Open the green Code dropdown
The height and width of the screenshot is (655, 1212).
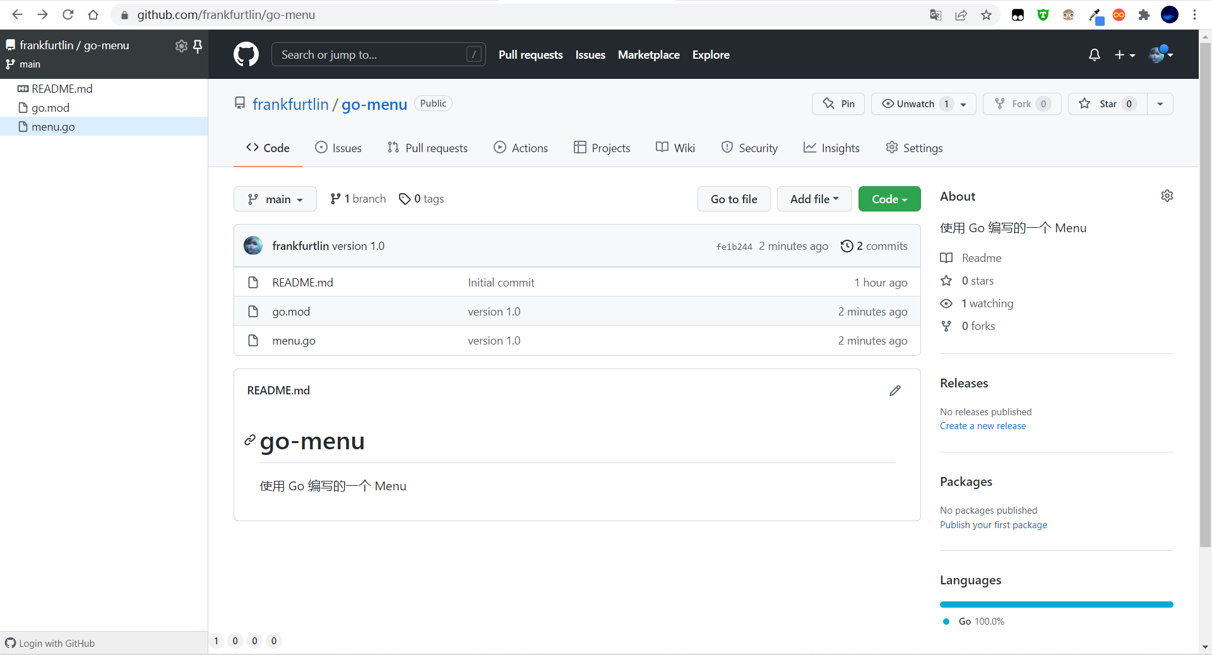889,199
